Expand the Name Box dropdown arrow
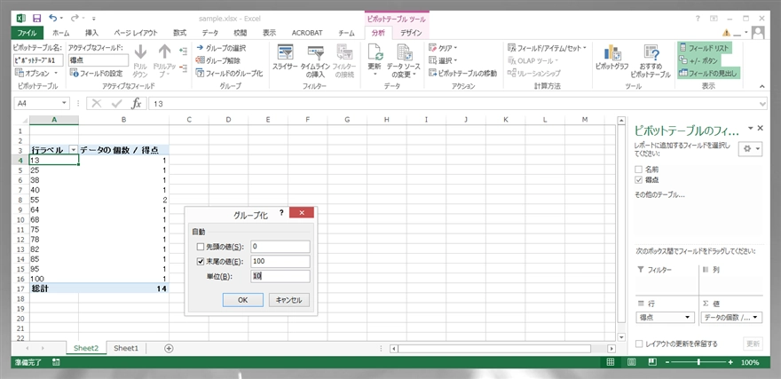 64,104
